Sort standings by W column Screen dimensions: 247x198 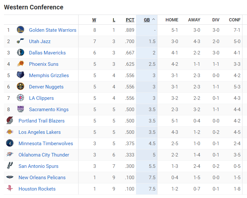[94, 20]
